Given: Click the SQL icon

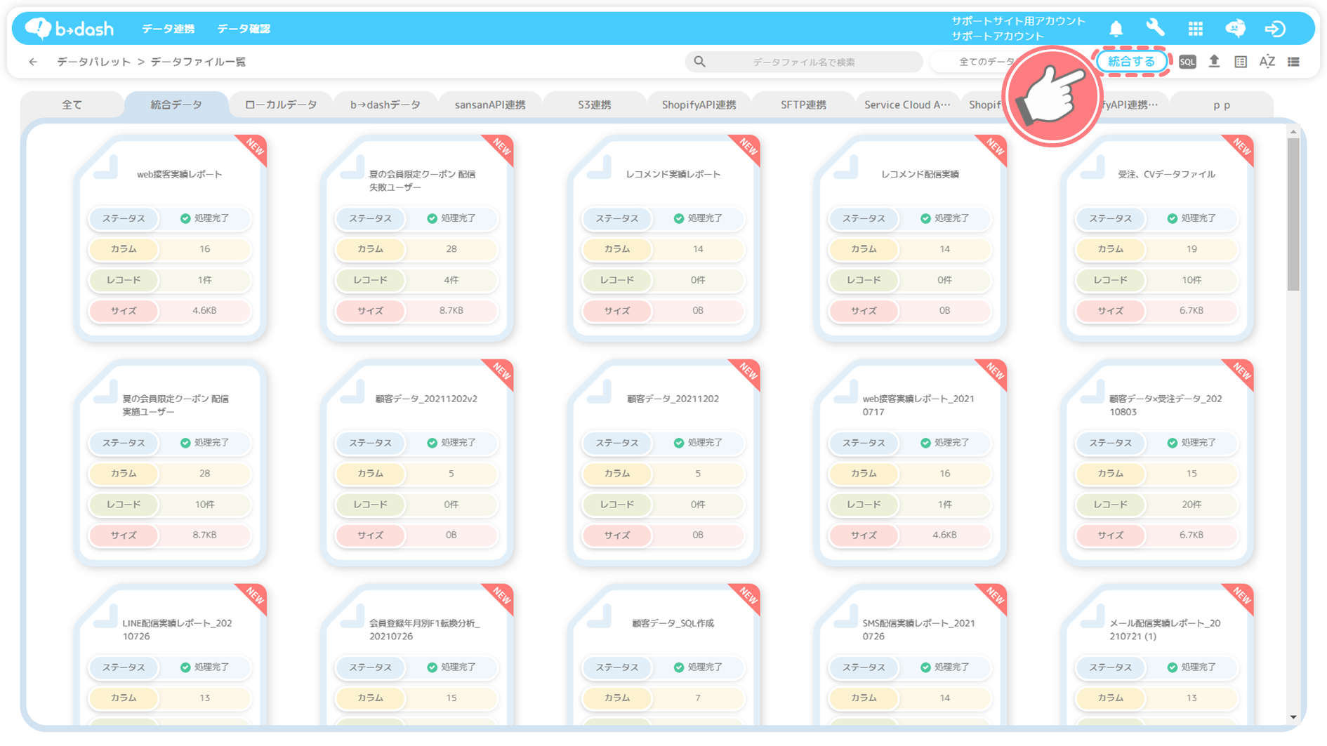Looking at the screenshot, I should [1187, 62].
